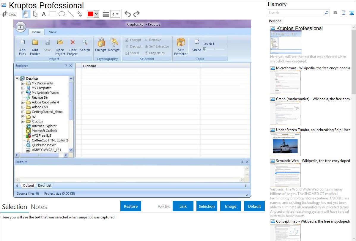Open the red color picker dropdown
Viewport: 356px width, 241px height.
(96, 14)
